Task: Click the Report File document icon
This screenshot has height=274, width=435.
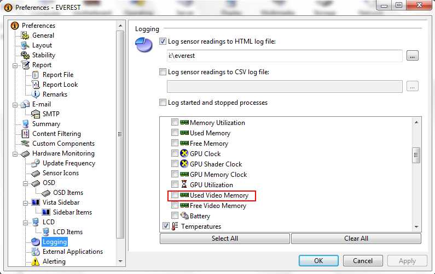Action: [x=36, y=75]
